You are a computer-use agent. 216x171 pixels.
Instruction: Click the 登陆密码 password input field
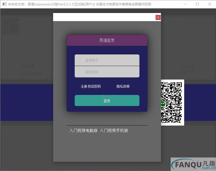pos(107,72)
